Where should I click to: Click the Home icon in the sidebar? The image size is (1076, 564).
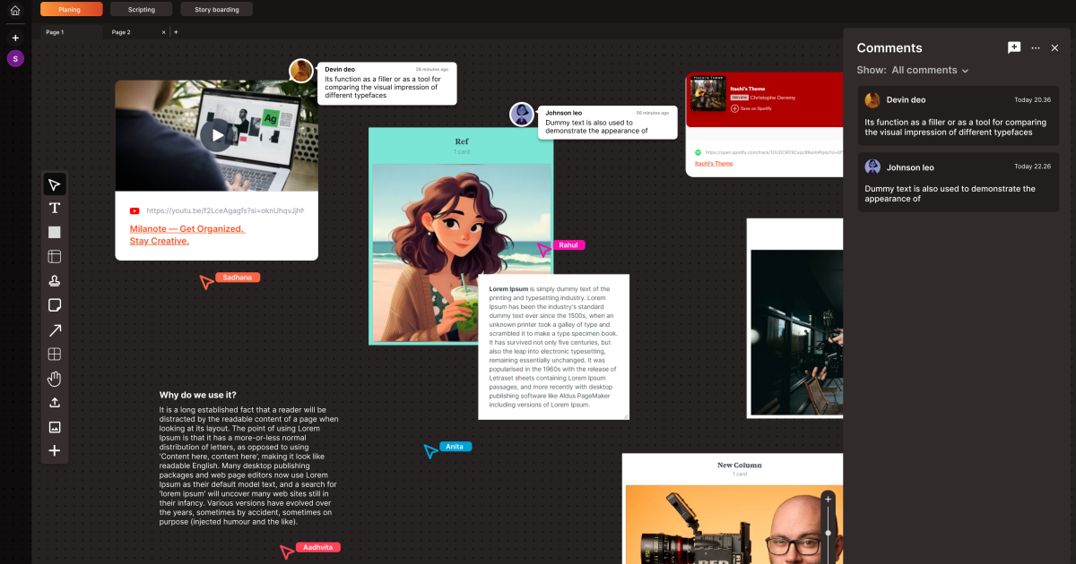click(14, 10)
